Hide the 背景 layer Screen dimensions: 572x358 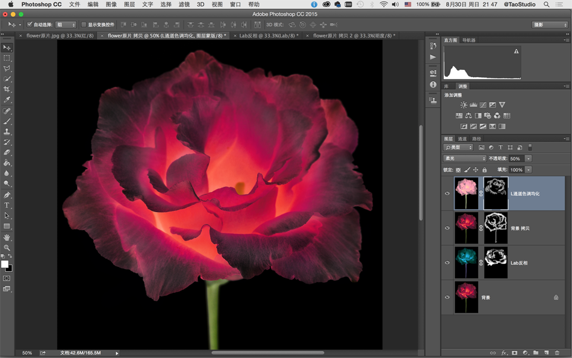click(447, 297)
